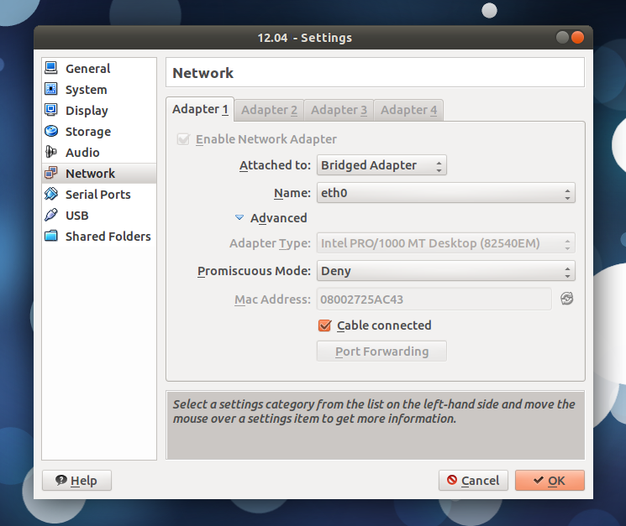Click the 12.04 - Settings title bar text
This screenshot has width=626, height=526.
click(x=305, y=38)
